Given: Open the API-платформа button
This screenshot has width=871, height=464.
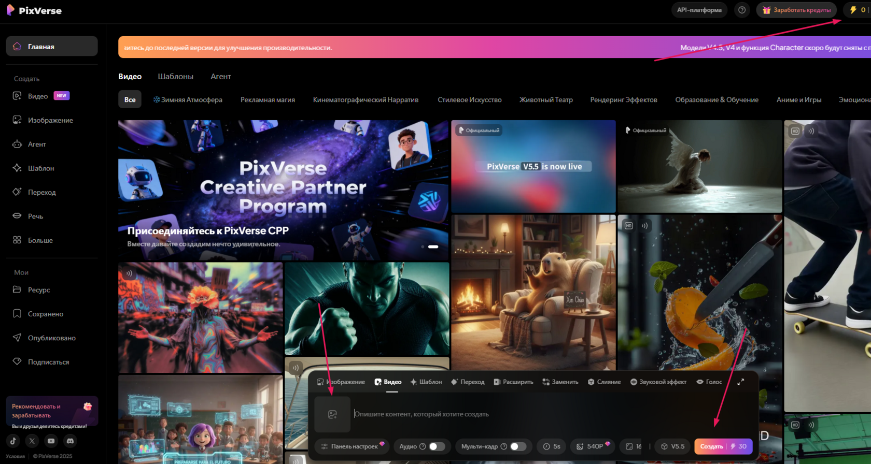Looking at the screenshot, I should [699, 10].
